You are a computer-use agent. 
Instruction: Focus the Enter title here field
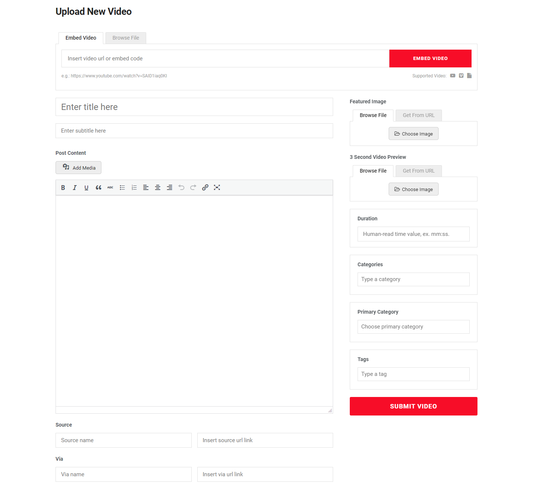coord(194,107)
